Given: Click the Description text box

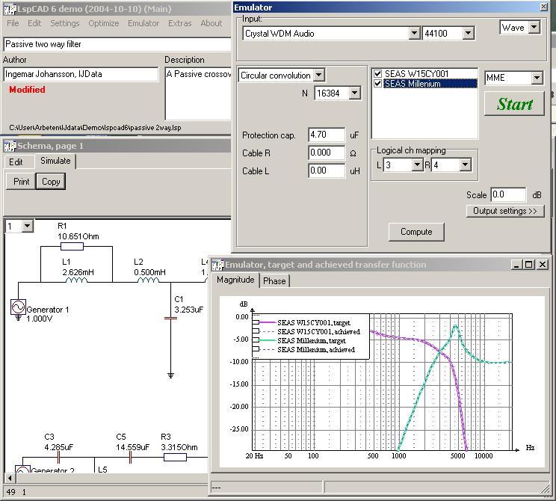Looking at the screenshot, I should 198,94.
